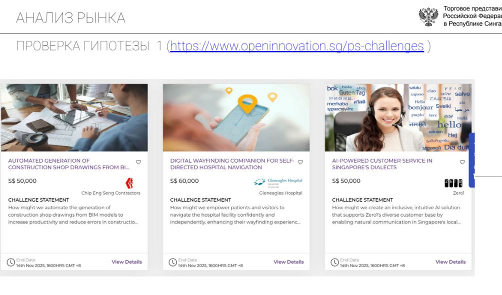Click the clock icon on the Zero1 card

pyautogui.click(x=334, y=263)
